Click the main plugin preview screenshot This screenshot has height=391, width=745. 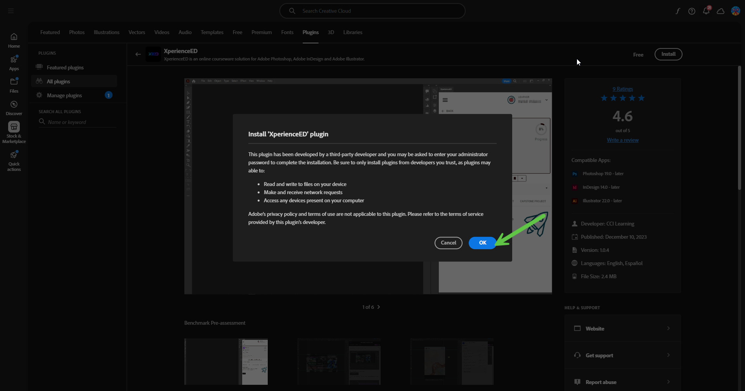[368, 186]
